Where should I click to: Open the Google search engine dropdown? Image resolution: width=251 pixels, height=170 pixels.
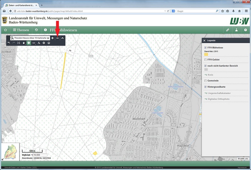click(174, 11)
